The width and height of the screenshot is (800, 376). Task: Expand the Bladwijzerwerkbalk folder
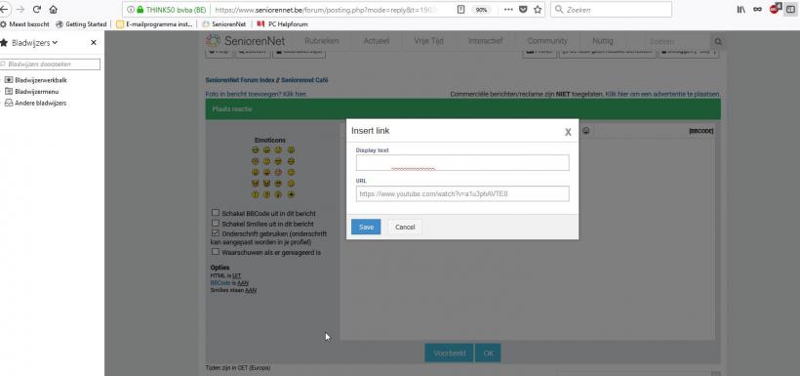coord(36,80)
